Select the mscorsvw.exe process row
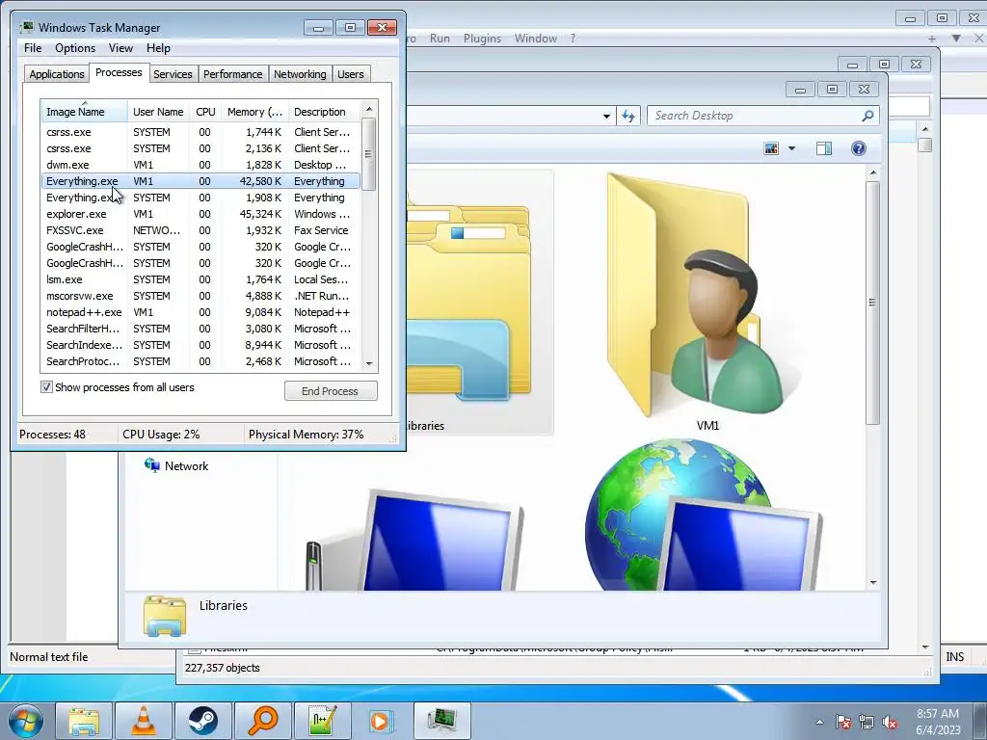 (200, 296)
